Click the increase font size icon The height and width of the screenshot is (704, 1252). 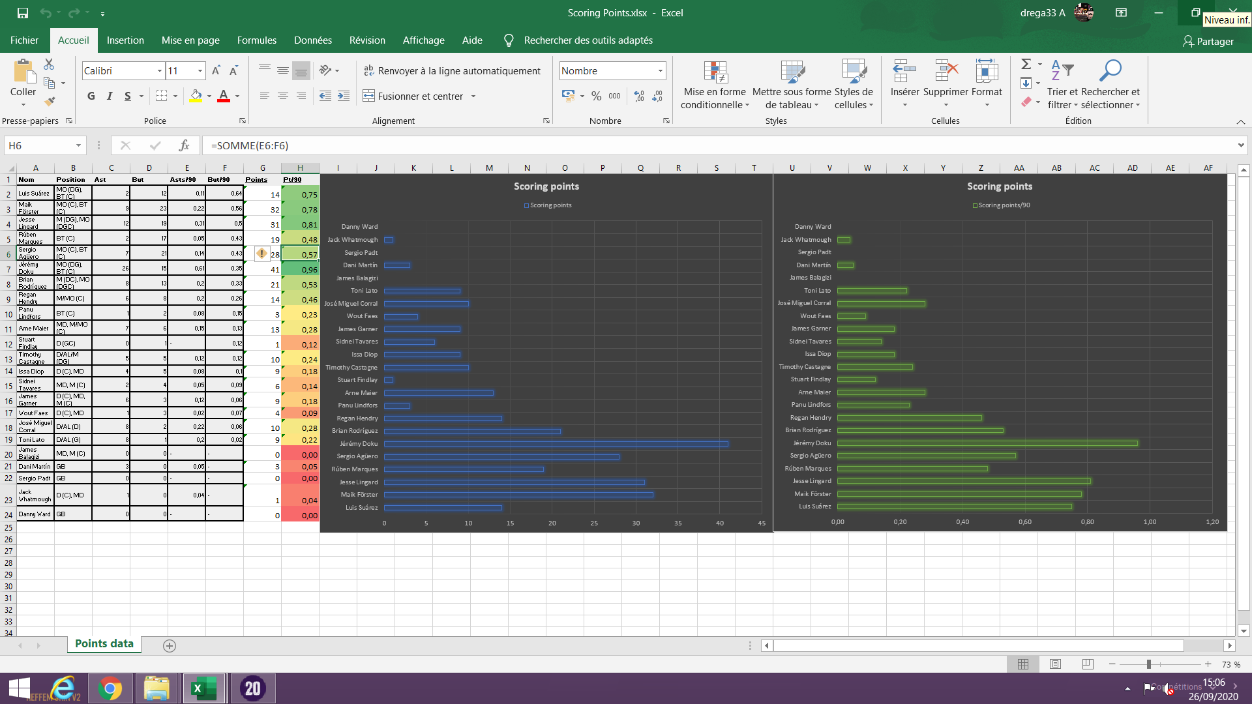pyautogui.click(x=216, y=70)
